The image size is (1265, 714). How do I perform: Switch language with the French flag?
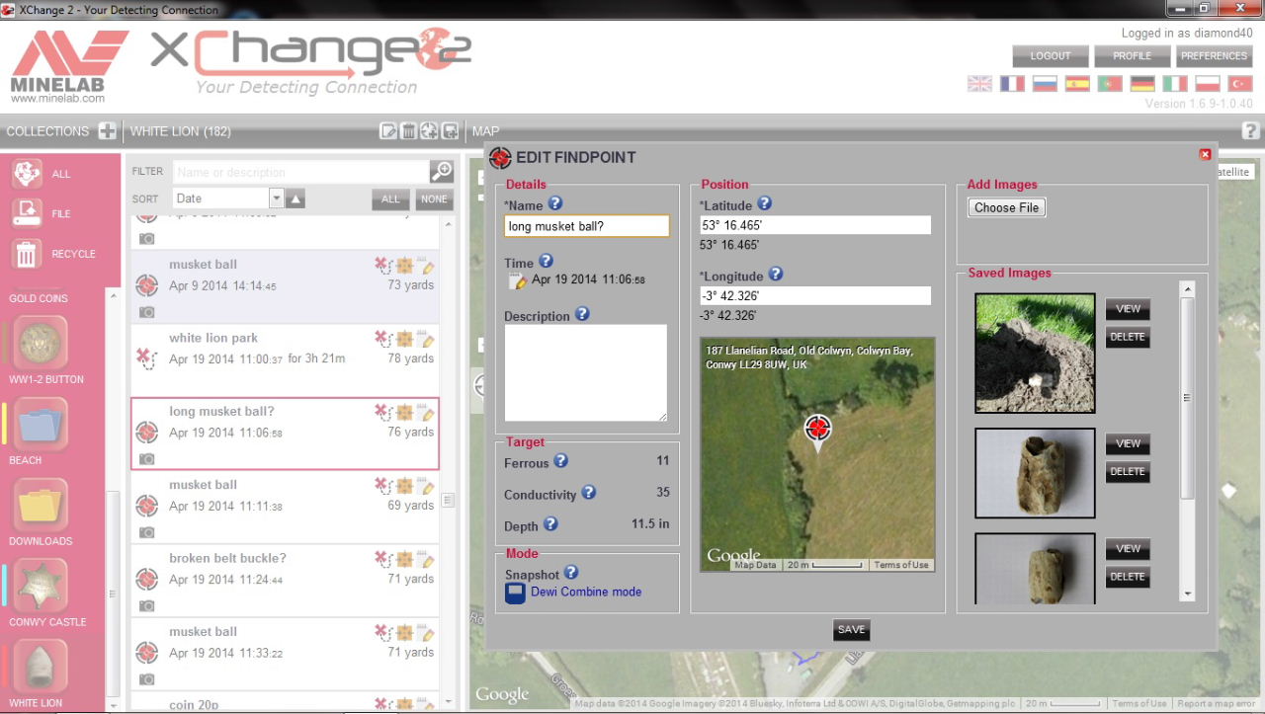coord(1013,84)
